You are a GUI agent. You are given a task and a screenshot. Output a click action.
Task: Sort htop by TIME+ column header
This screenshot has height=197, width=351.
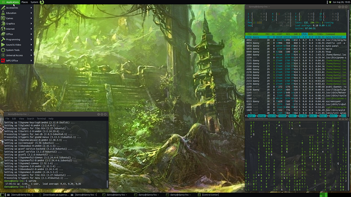[x=320, y=34]
